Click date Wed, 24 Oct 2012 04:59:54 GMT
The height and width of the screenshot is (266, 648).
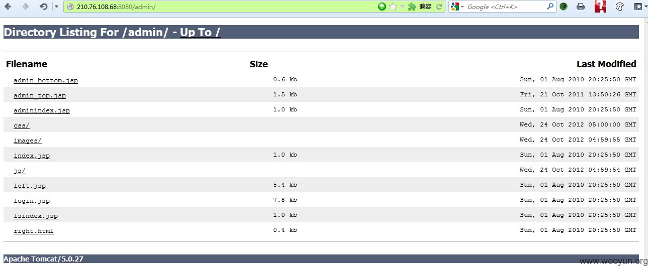pyautogui.click(x=578, y=170)
